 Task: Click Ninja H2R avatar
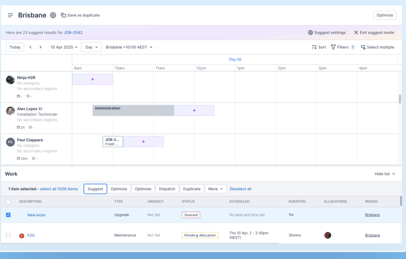click(10, 80)
